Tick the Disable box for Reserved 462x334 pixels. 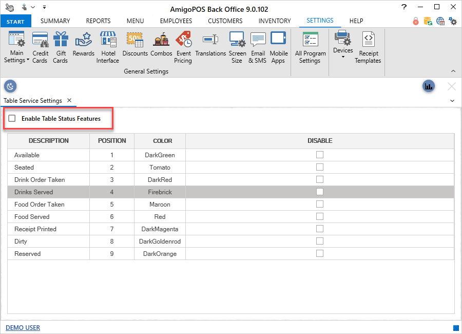[x=320, y=253]
